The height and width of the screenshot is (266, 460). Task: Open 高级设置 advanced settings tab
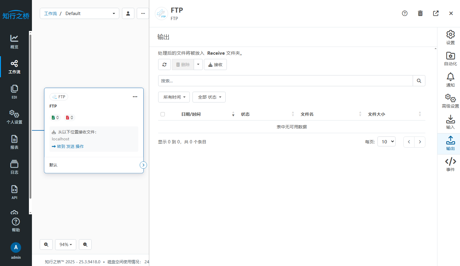pos(450,101)
